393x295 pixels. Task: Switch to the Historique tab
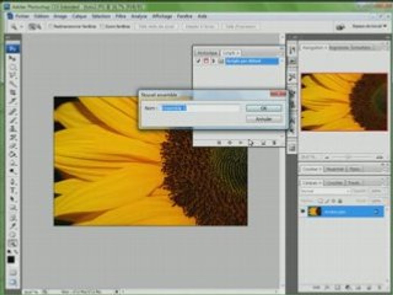tap(207, 53)
